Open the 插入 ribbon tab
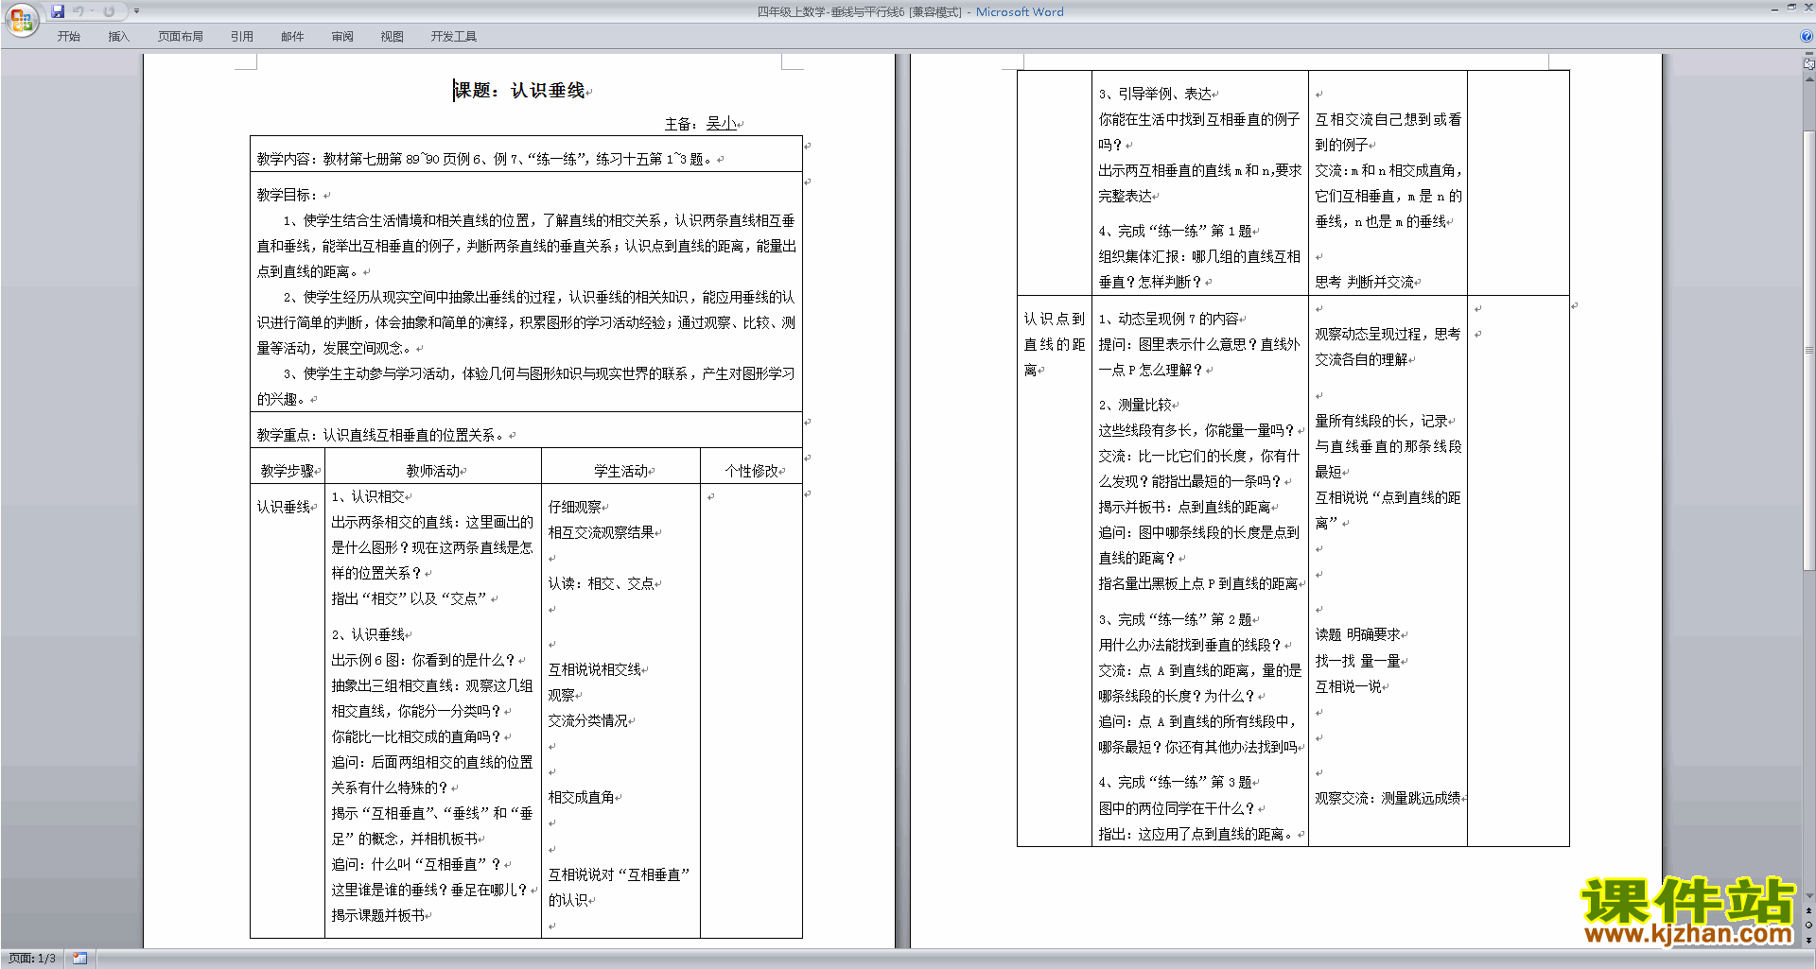The height and width of the screenshot is (969, 1816). tap(118, 36)
